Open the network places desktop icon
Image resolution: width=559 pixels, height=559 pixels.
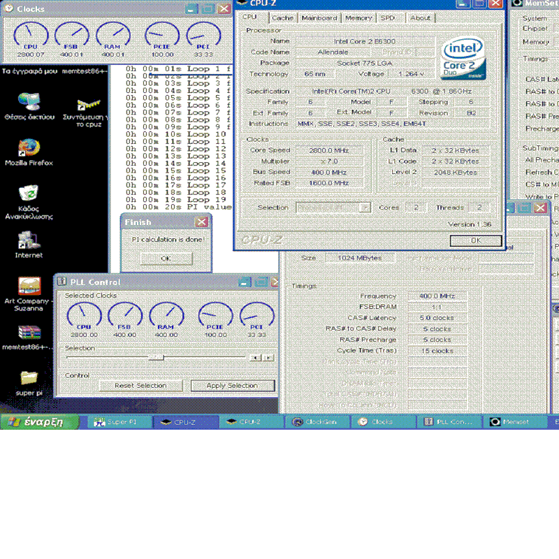tap(29, 106)
